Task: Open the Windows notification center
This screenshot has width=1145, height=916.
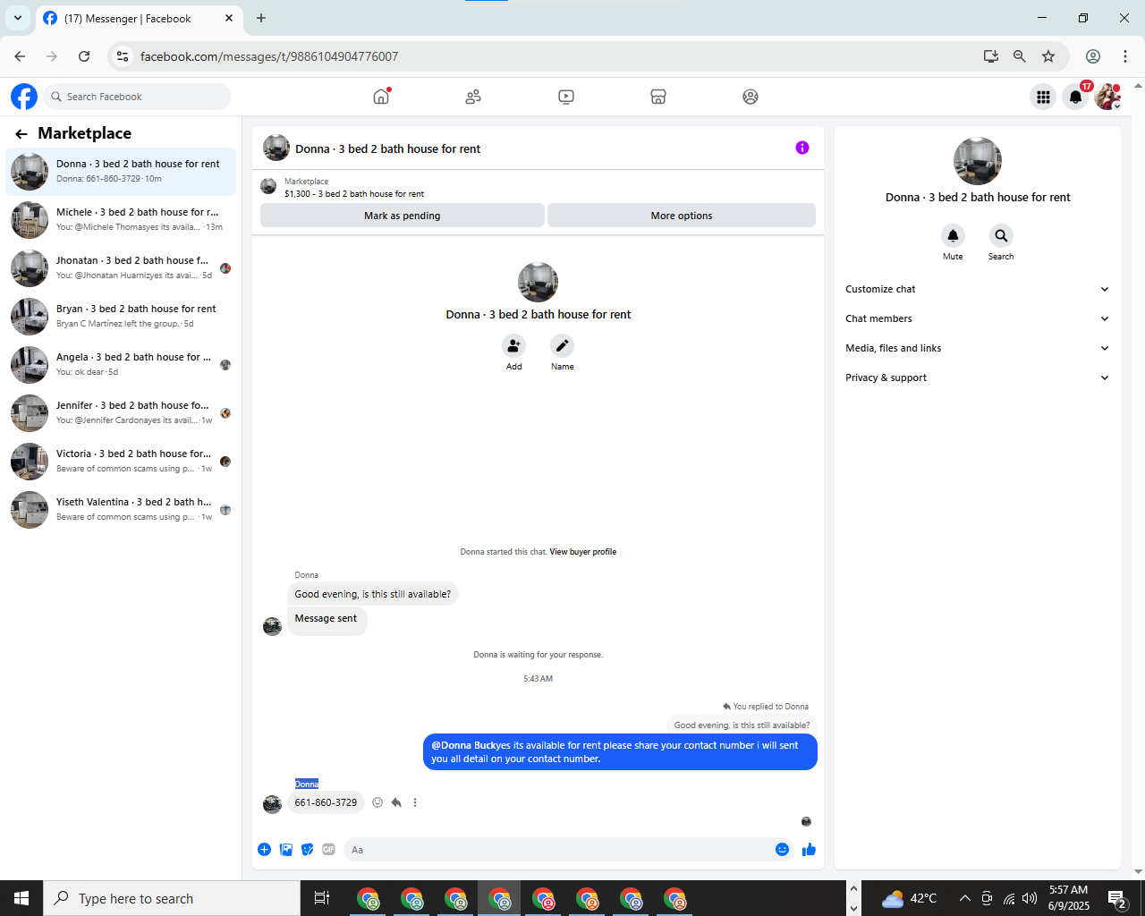Action: (x=1116, y=898)
